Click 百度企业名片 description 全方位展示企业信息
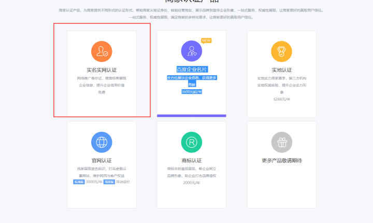The width and height of the screenshot is (373, 223). click(x=192, y=81)
